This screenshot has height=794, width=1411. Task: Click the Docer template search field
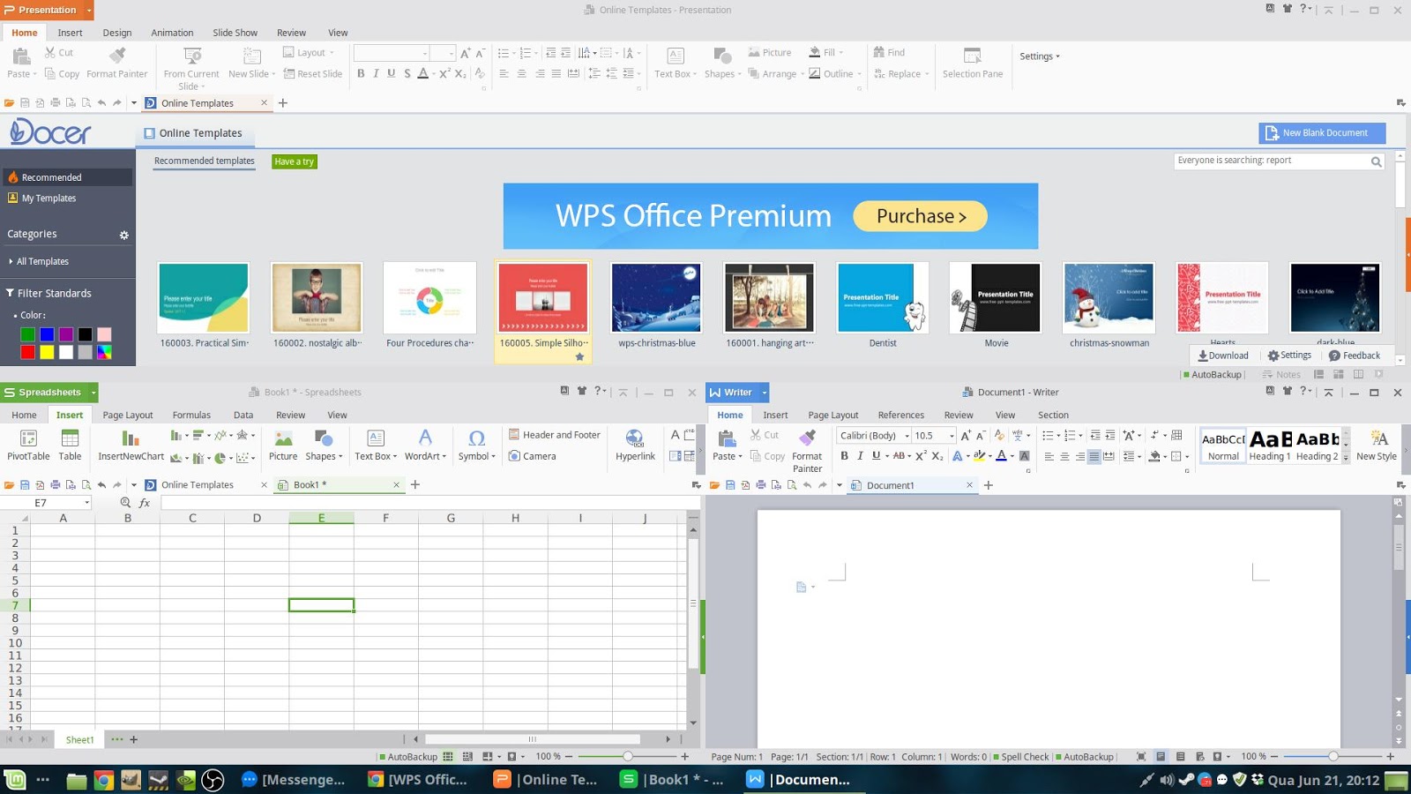click(x=1272, y=161)
